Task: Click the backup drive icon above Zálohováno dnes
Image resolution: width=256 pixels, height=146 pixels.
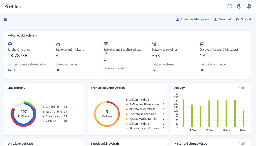Action: pyautogui.click(x=10, y=44)
